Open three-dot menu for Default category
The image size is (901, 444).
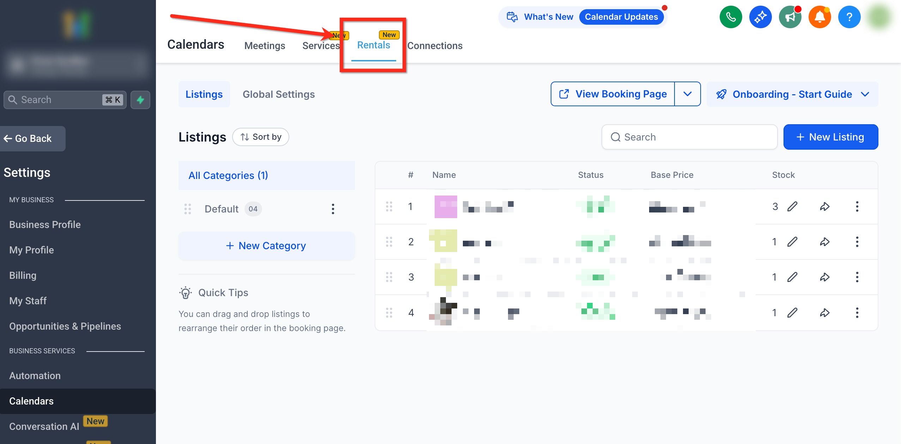pos(333,209)
